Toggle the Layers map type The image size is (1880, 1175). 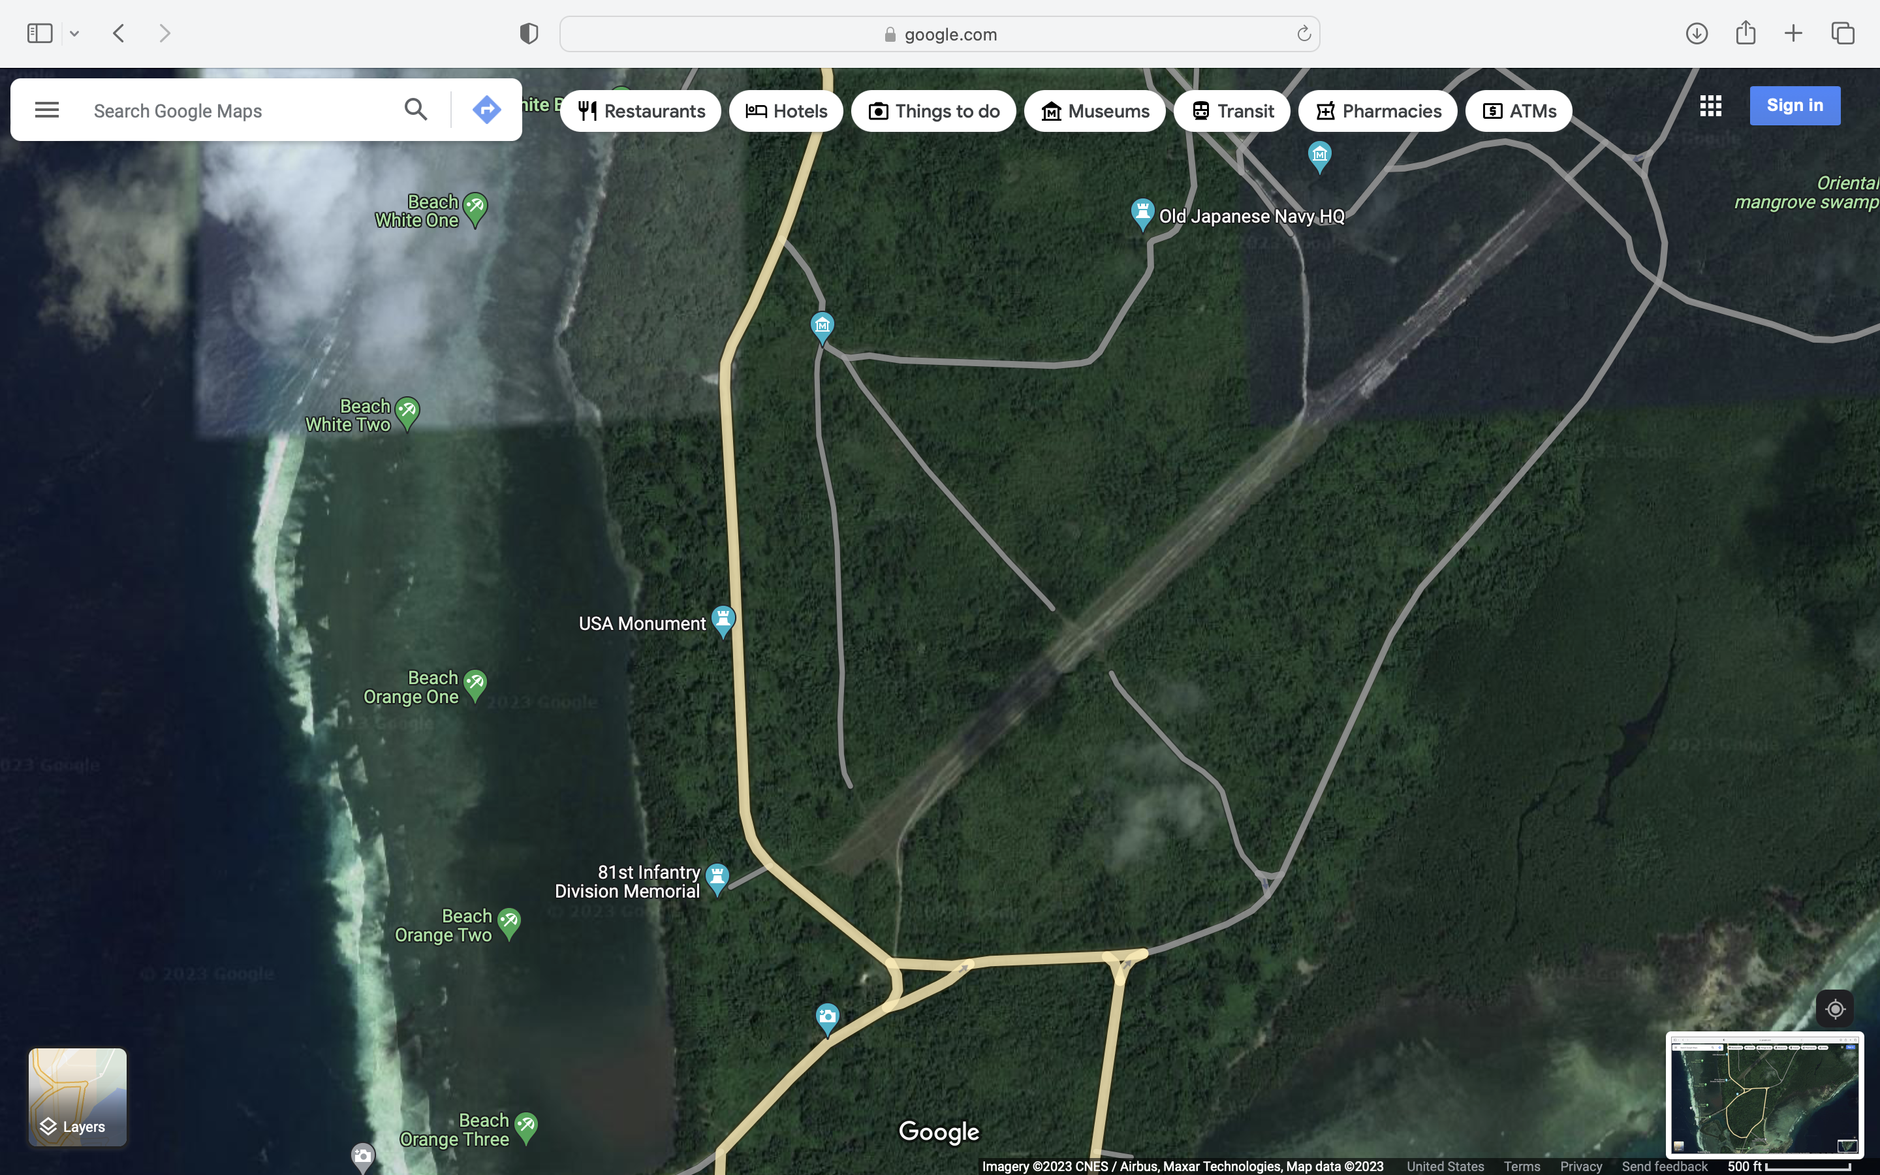(x=78, y=1097)
